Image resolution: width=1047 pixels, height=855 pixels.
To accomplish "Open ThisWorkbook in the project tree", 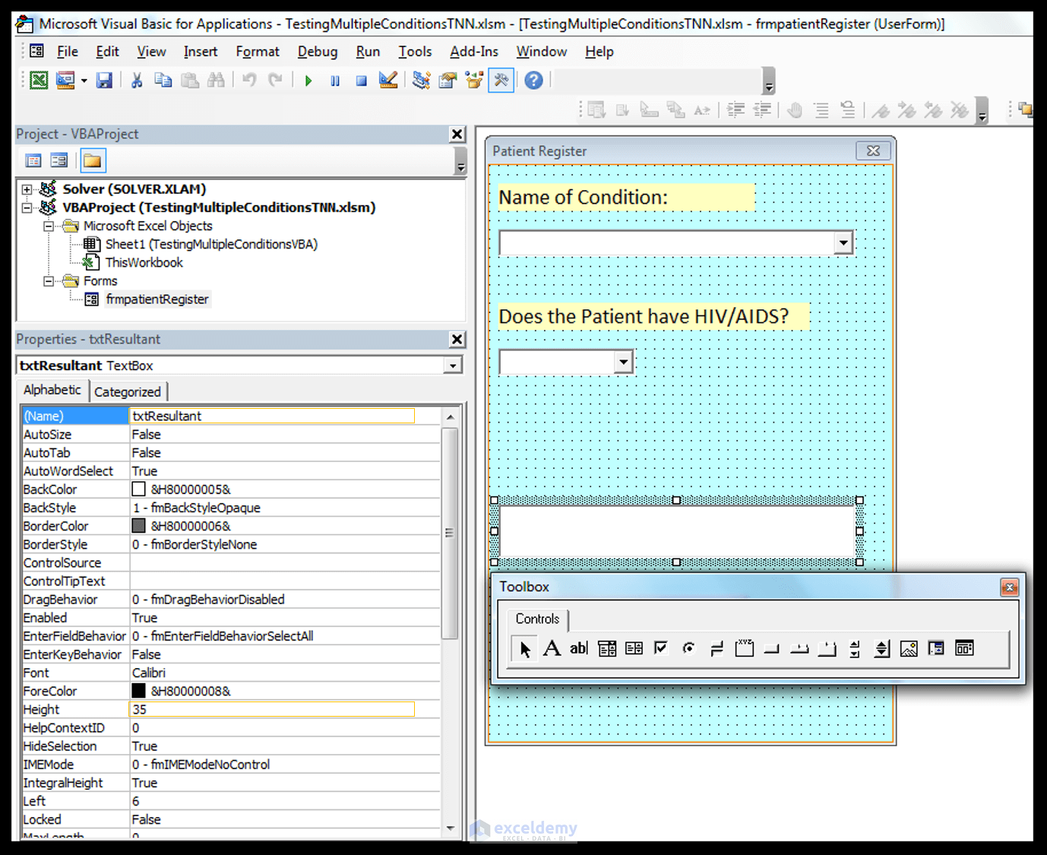I will coord(144,263).
